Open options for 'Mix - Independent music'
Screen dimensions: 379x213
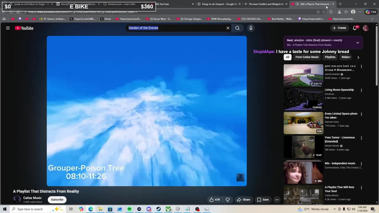click(x=361, y=164)
